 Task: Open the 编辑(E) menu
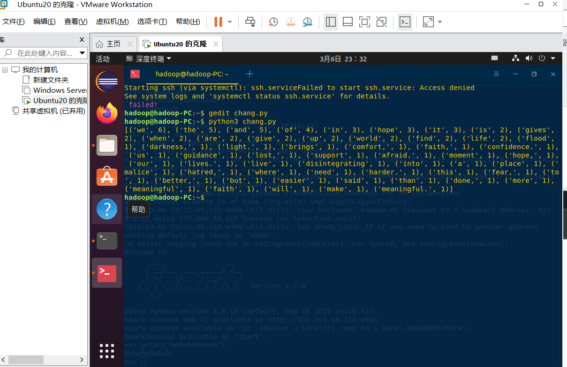click(45, 22)
